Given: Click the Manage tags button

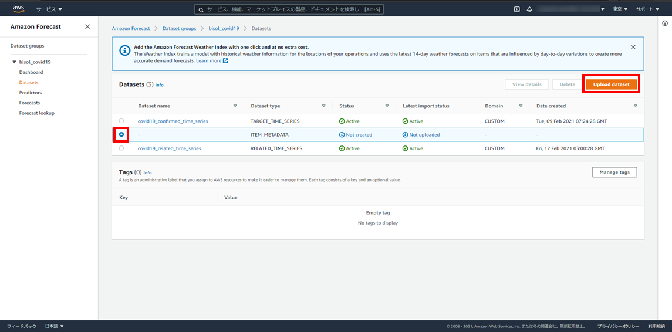Looking at the screenshot, I should pyautogui.click(x=614, y=172).
